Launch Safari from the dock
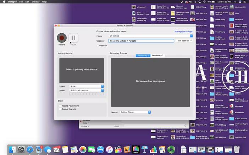 coord(30,150)
